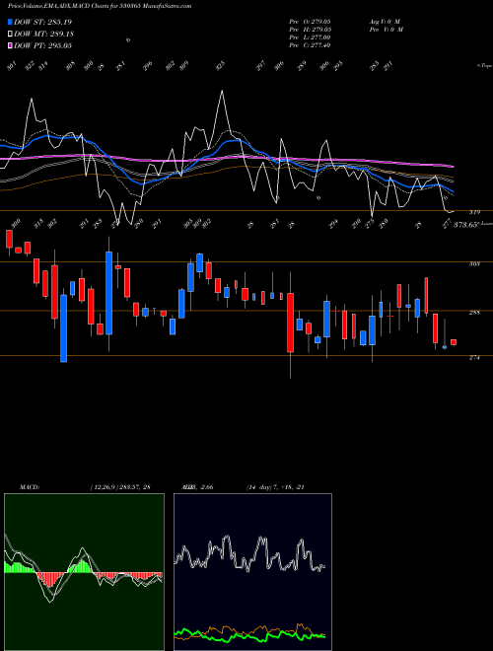Click the 373.65 value label
The height and width of the screenshot is (651, 493).
[466, 225]
